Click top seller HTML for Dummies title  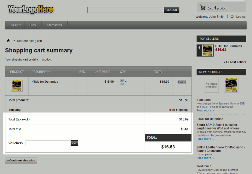point(228,46)
